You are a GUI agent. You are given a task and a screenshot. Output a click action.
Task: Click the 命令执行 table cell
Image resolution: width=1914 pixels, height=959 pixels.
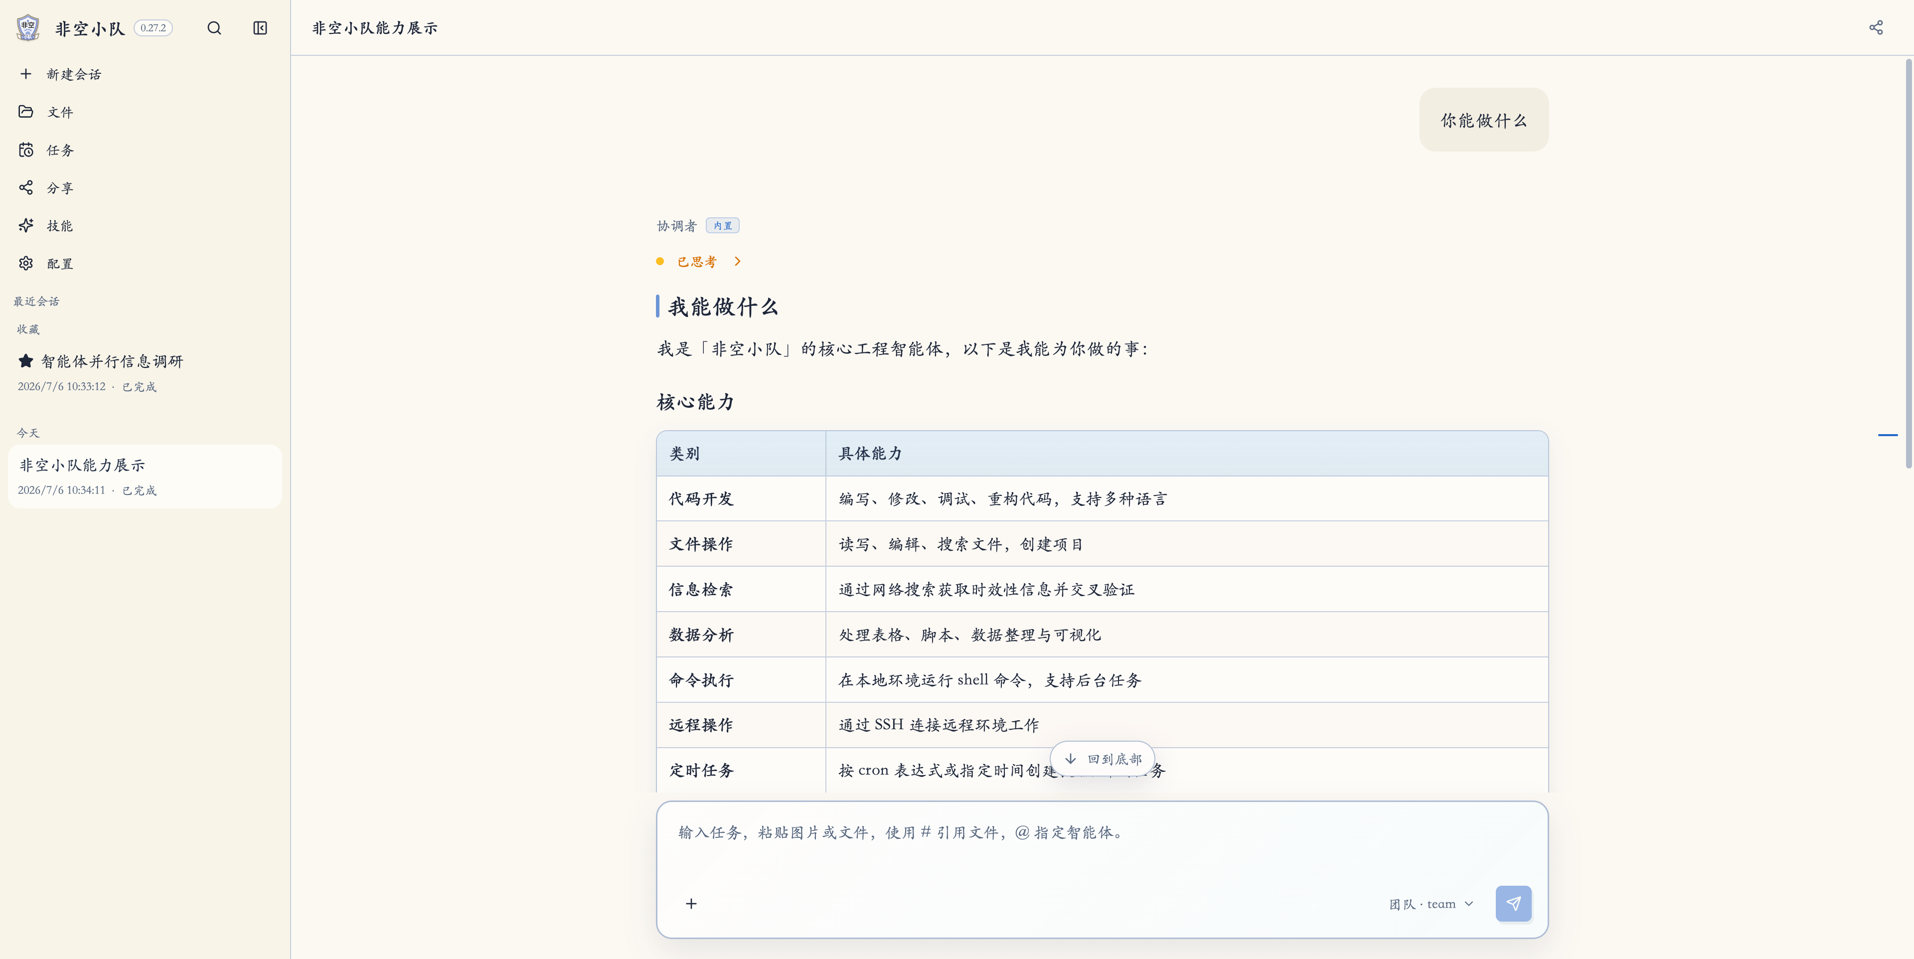[x=741, y=680]
